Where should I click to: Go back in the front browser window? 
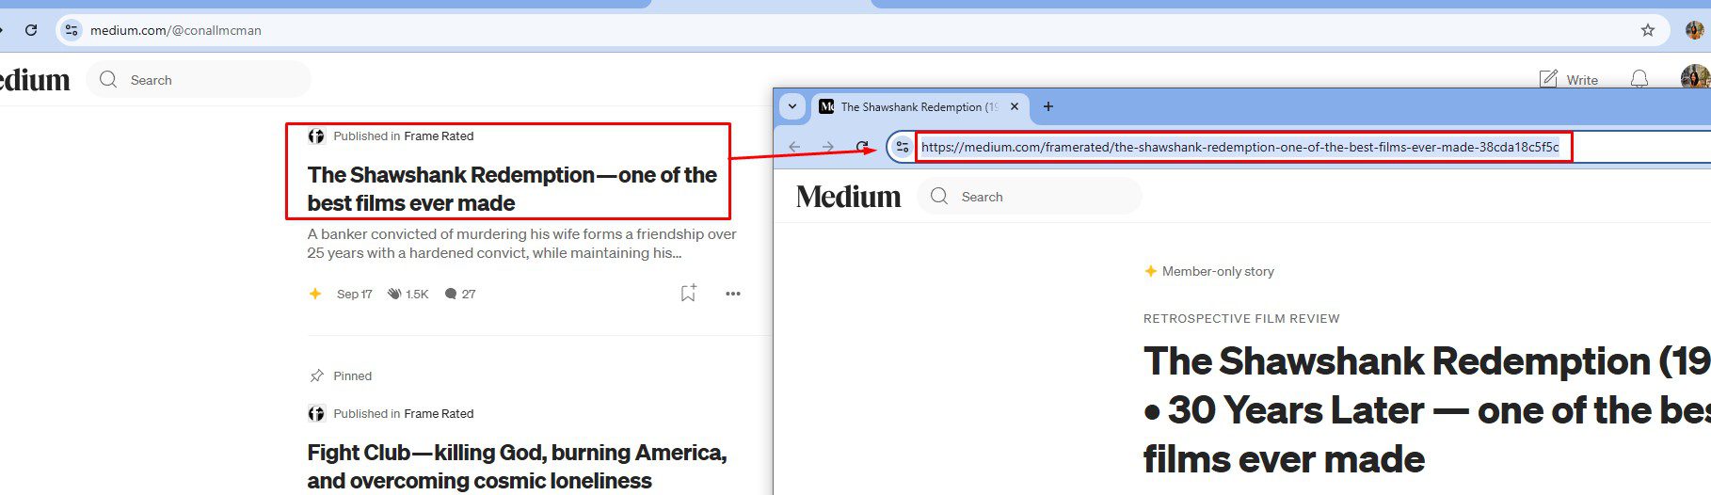(x=794, y=147)
